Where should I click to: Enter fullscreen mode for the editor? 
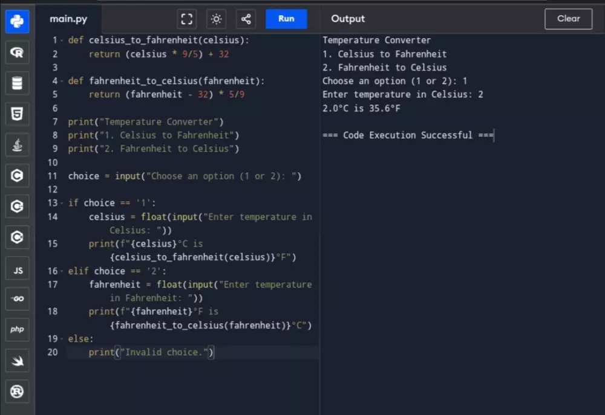(187, 19)
